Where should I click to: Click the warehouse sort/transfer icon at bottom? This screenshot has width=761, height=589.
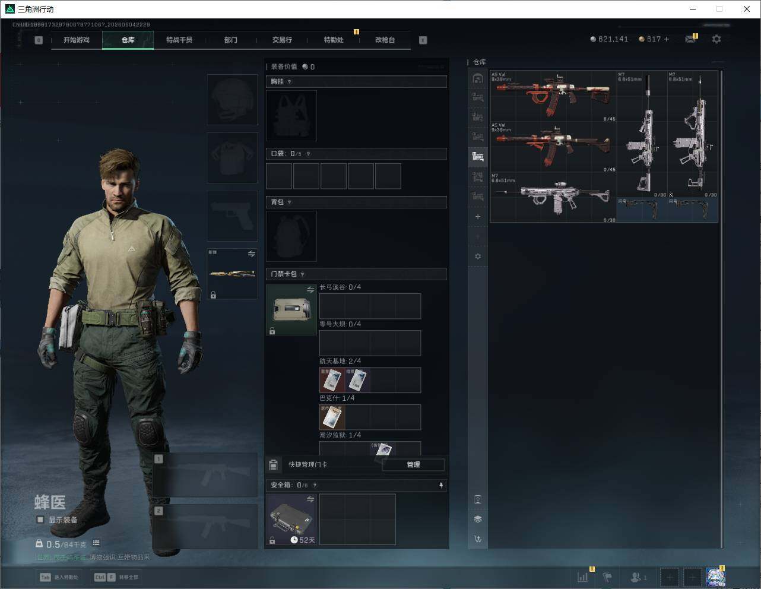[x=478, y=539]
